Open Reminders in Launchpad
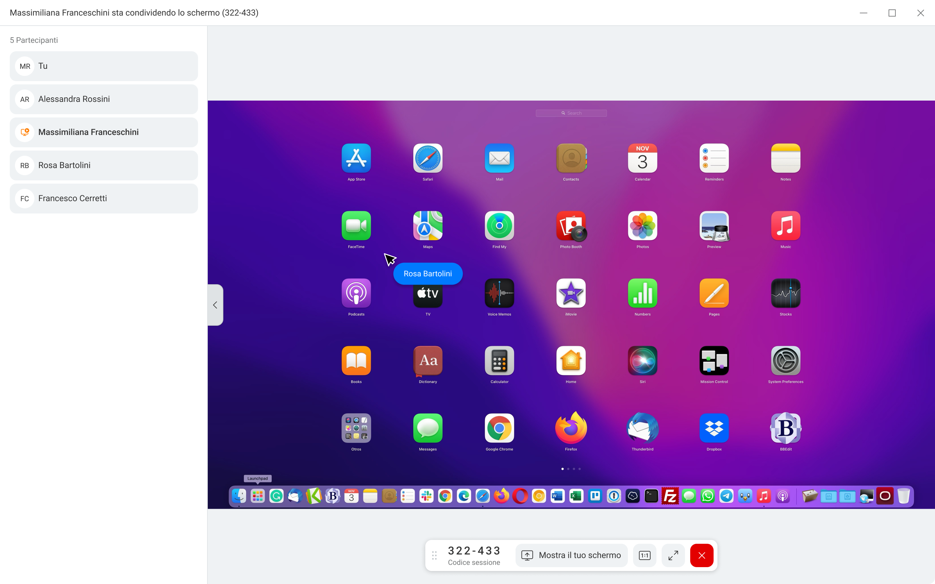935x584 pixels. [x=714, y=158]
